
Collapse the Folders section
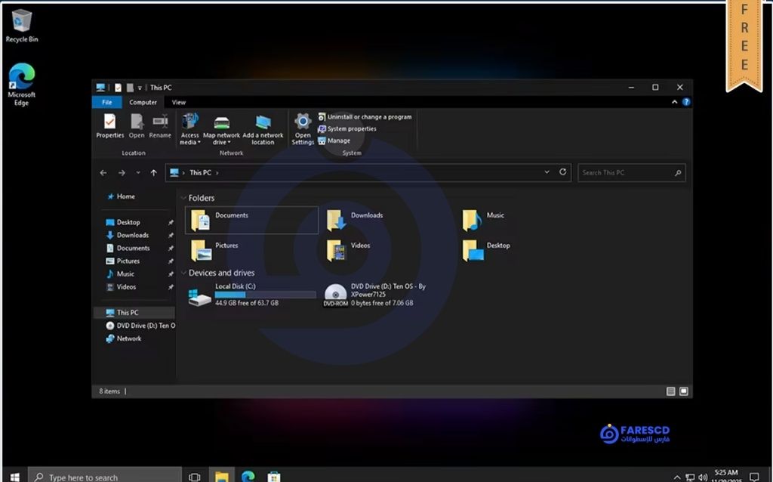click(183, 198)
